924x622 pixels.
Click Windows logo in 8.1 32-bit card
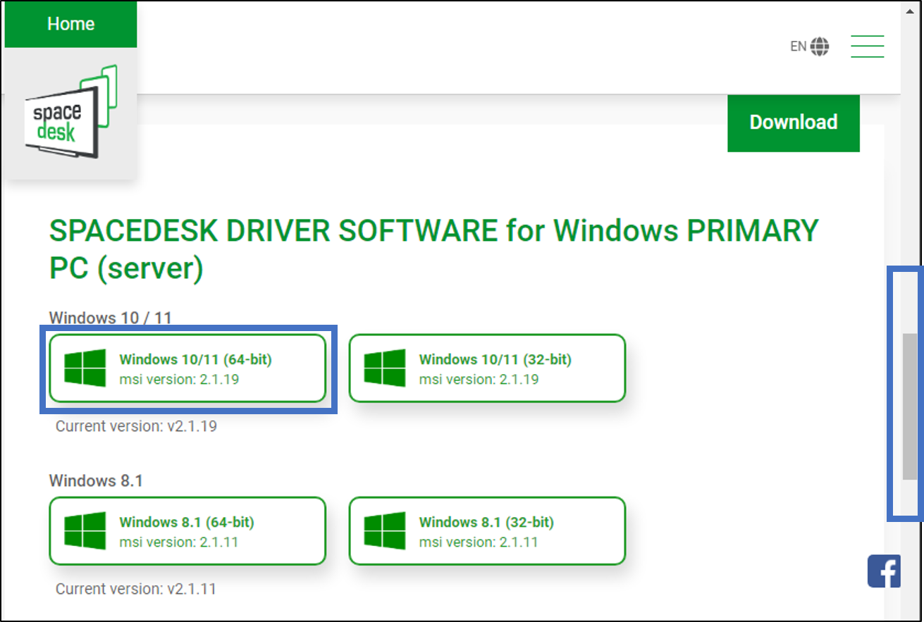tap(385, 531)
